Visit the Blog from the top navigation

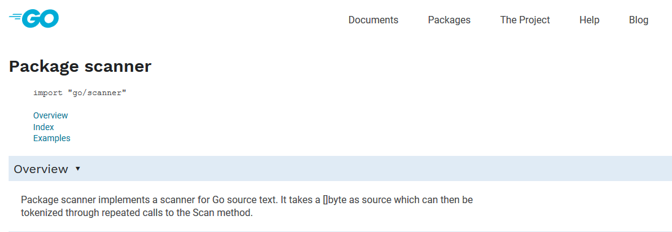[x=639, y=20]
